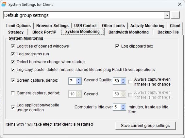Click Save current group settings button
185x138 pixels.
[x=145, y=126]
